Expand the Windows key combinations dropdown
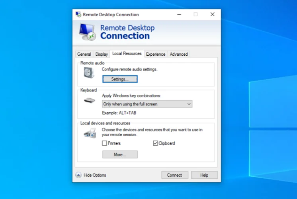 tap(147, 104)
